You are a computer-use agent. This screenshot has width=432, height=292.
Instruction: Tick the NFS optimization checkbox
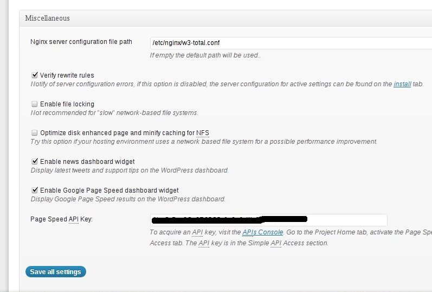point(35,133)
